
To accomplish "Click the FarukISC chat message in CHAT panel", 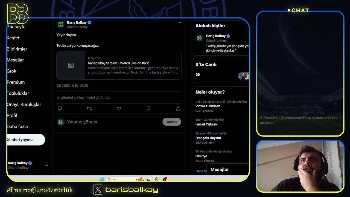I will click(x=299, y=120).
